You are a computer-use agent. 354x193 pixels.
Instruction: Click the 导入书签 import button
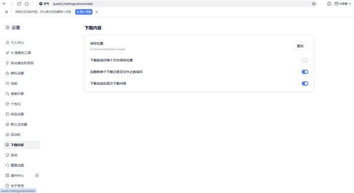coord(84,12)
